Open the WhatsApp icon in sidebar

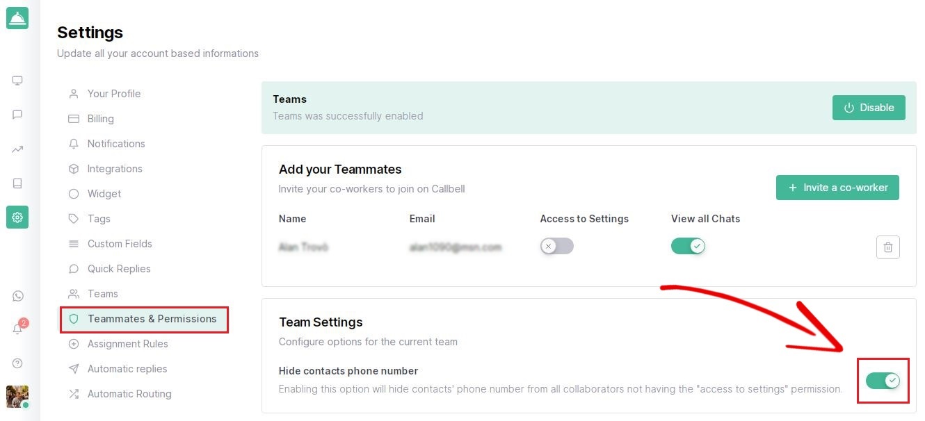(18, 296)
